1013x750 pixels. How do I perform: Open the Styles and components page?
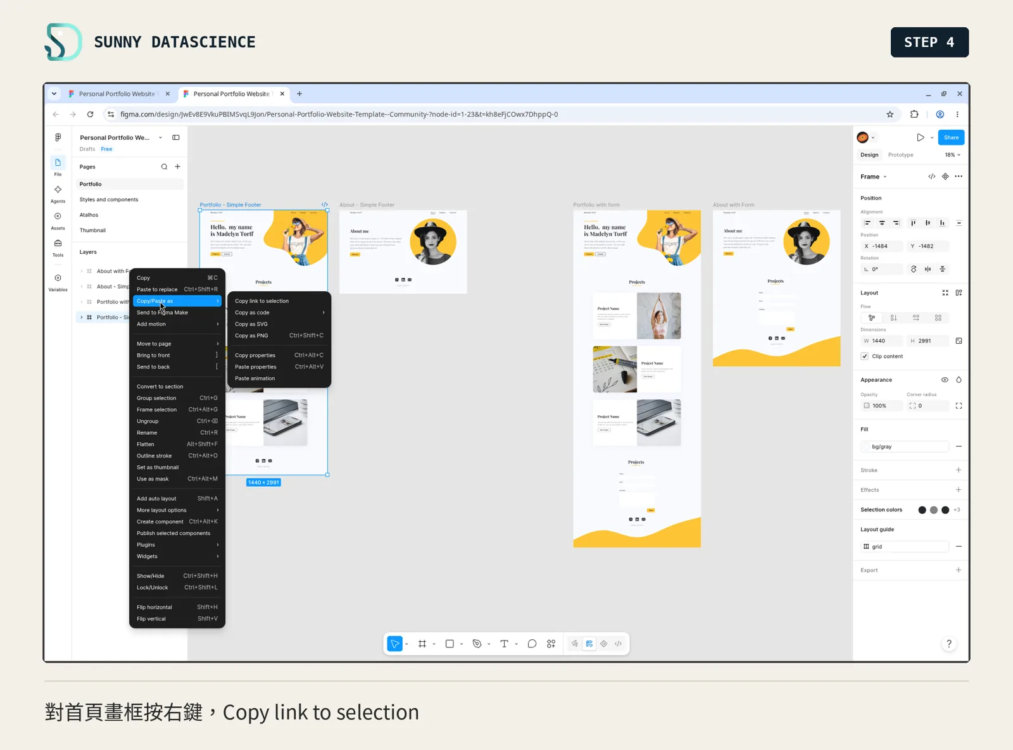point(109,199)
